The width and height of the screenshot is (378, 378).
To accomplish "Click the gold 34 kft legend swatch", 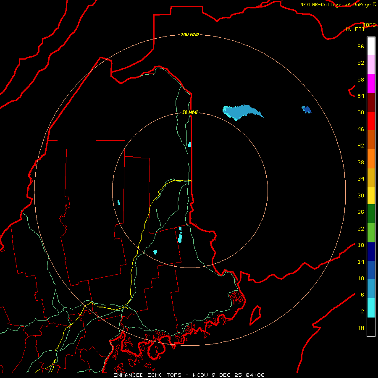I will coord(371,178).
